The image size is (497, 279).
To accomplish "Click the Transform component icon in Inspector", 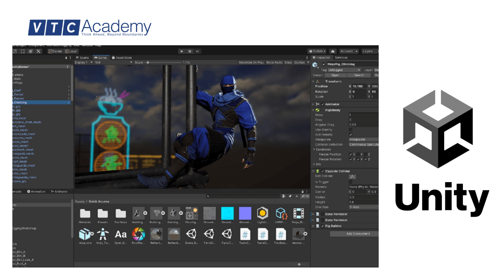I will click(316, 81).
